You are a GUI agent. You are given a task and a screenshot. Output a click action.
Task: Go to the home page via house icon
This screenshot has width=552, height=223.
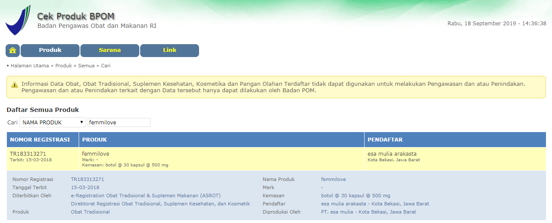click(x=12, y=51)
